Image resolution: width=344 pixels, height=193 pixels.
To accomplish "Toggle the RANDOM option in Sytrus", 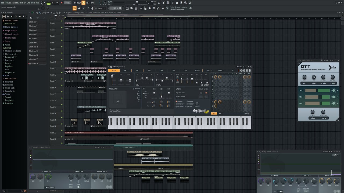I will tap(179, 101).
